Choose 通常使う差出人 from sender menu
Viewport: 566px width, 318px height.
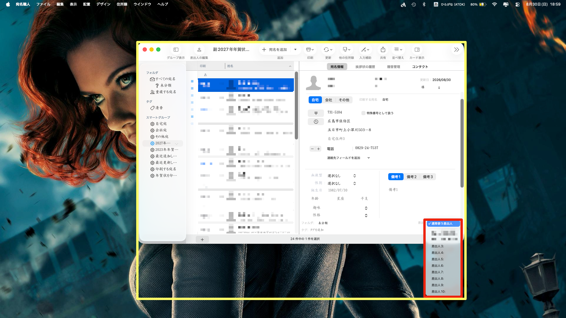click(443, 224)
